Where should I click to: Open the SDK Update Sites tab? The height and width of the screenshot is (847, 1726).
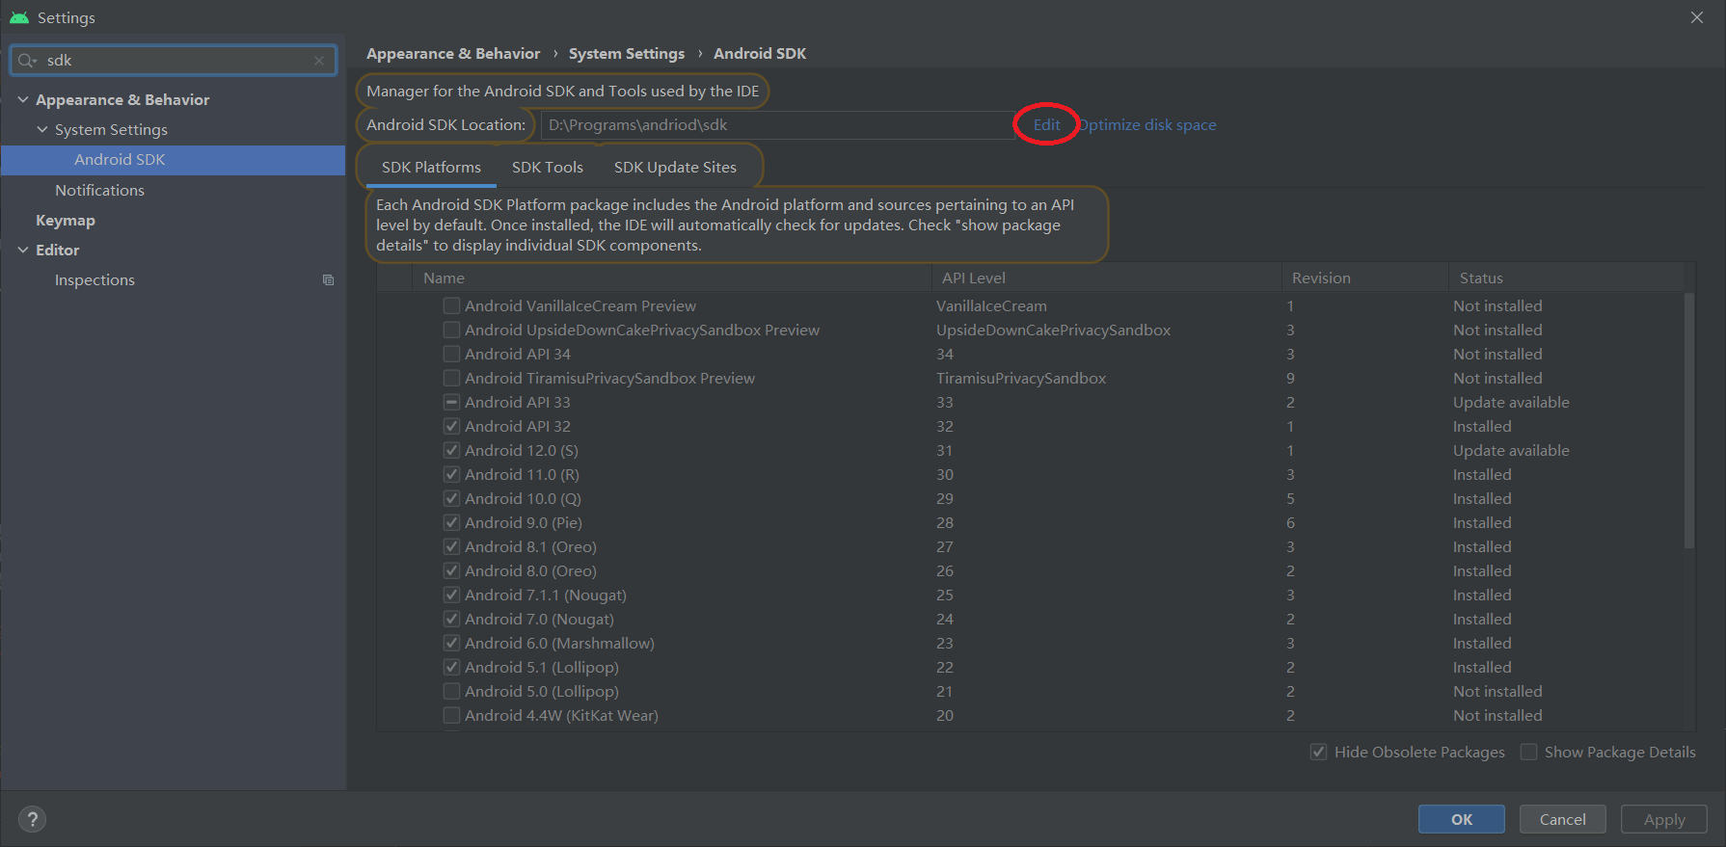675,167
